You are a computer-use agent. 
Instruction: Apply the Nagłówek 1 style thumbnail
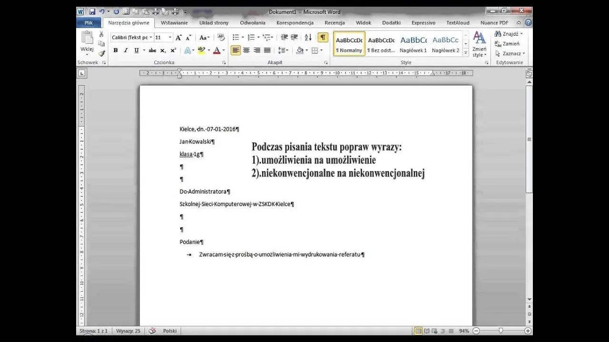[x=413, y=45]
